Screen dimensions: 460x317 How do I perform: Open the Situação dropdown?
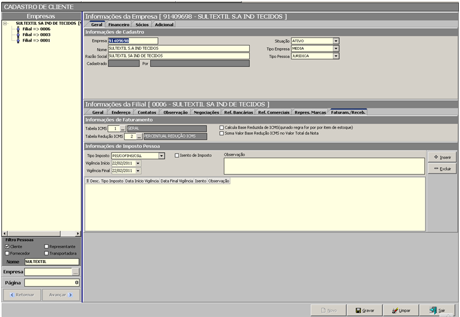(x=336, y=41)
